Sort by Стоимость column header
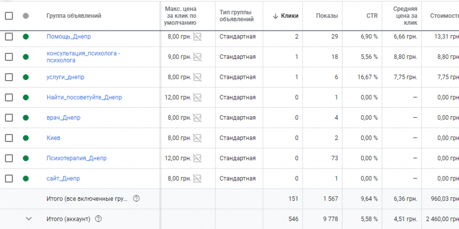Screen dimensions: 459x229 [x=445, y=16]
